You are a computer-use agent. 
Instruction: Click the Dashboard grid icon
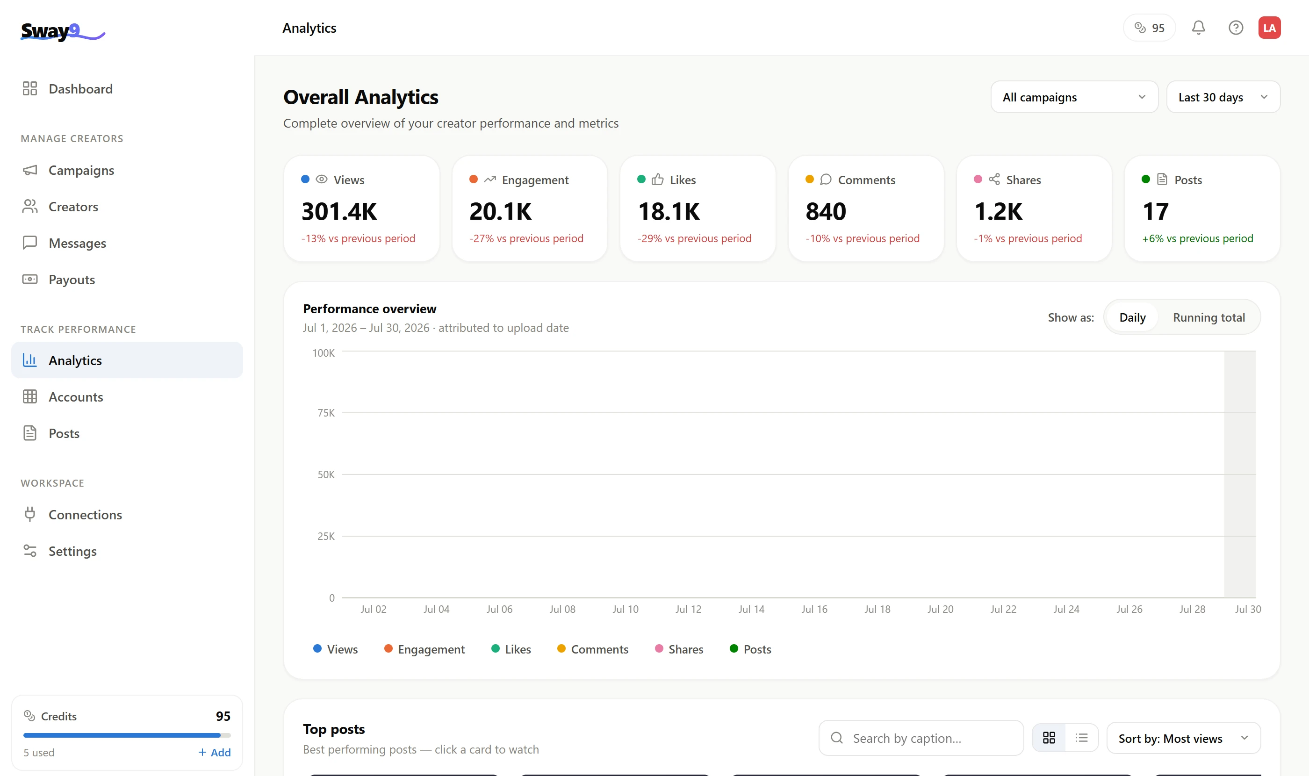coord(30,88)
